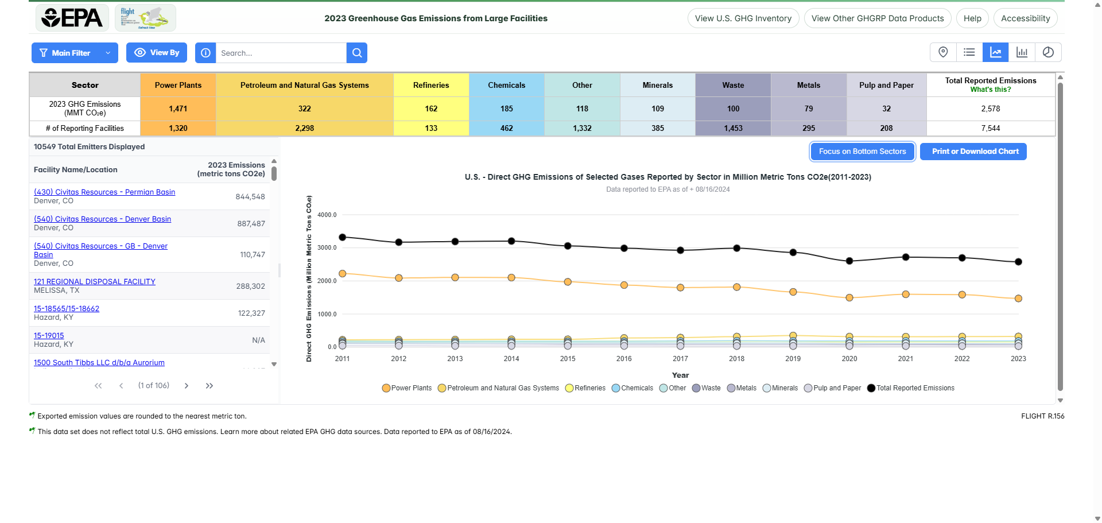This screenshot has width=1102, height=523.
Task: Switch to map view icon
Action: 943,52
